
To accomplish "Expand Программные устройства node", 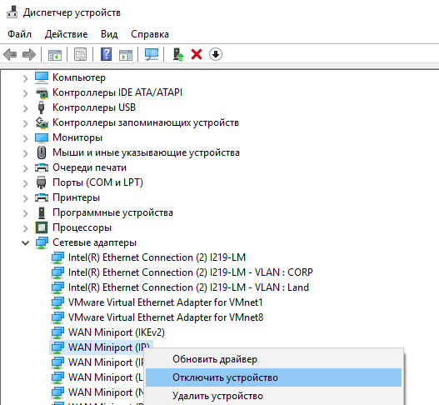I will 25,213.
